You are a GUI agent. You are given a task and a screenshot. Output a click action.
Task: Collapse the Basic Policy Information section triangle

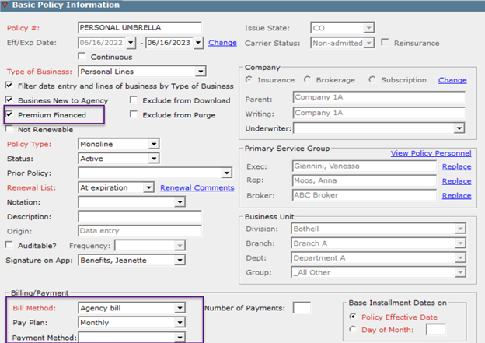(5, 5)
